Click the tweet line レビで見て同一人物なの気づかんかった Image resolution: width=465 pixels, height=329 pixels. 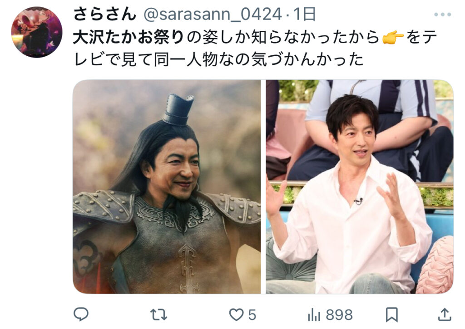tap(218, 59)
